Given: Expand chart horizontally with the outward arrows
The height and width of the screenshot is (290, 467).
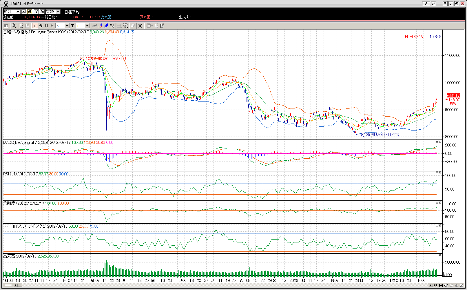Looking at the screenshot, I should tap(435, 285).
